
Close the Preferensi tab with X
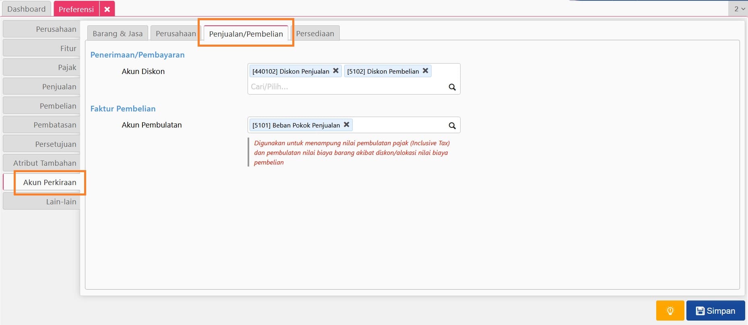point(107,9)
